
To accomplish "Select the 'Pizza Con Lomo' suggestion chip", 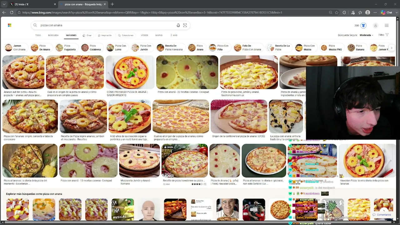I will point(117,47).
